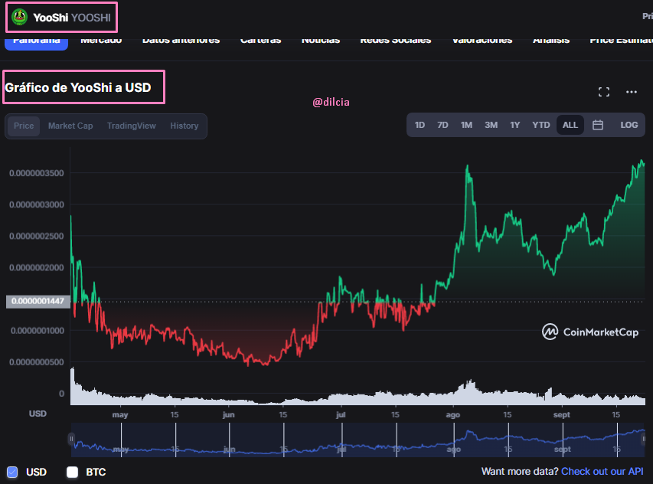Screen dimensions: 653x484
Task: Switch to TradingView chart tab
Action: [x=131, y=126]
